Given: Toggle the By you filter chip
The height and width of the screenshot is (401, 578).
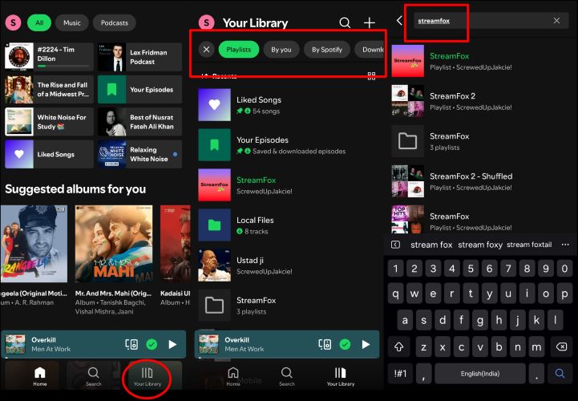Looking at the screenshot, I should pos(281,50).
